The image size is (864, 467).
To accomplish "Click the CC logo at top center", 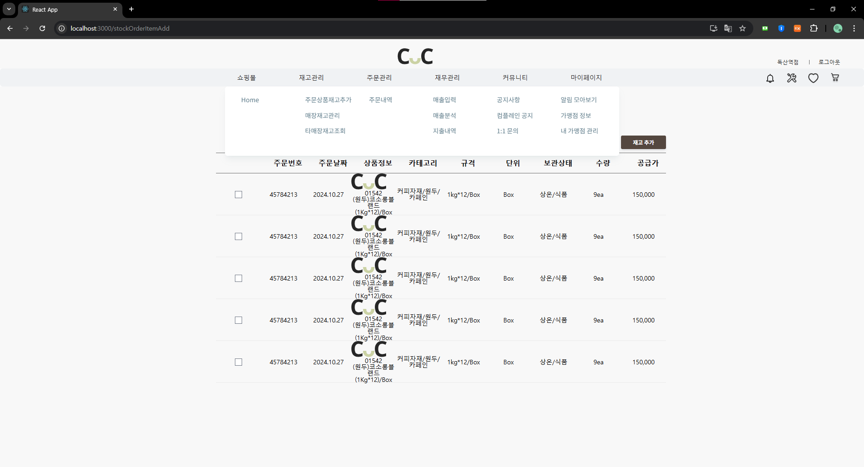I will [415, 56].
